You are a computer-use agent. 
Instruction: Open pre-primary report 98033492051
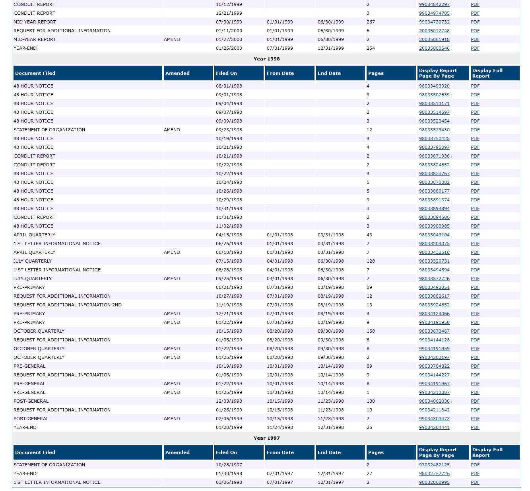point(434,287)
